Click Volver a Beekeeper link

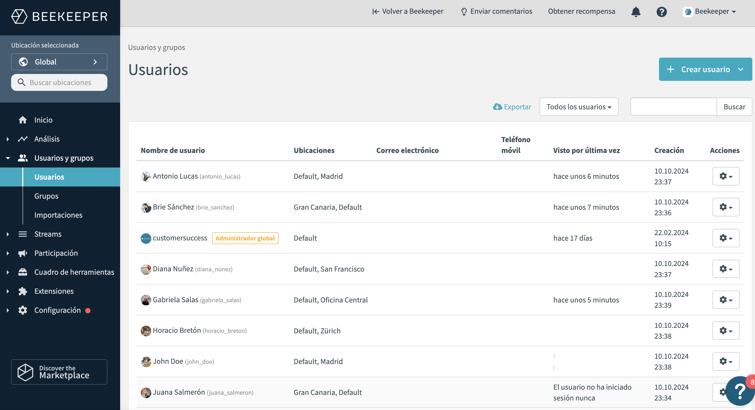[x=408, y=11]
